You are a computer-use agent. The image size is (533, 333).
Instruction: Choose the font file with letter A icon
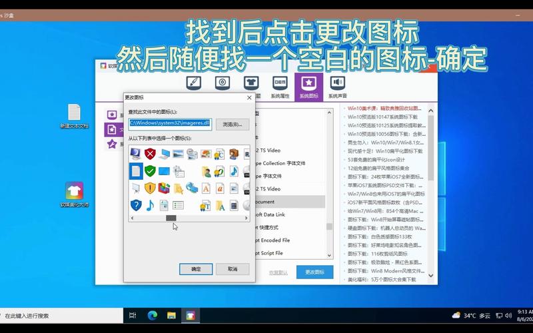point(206,188)
